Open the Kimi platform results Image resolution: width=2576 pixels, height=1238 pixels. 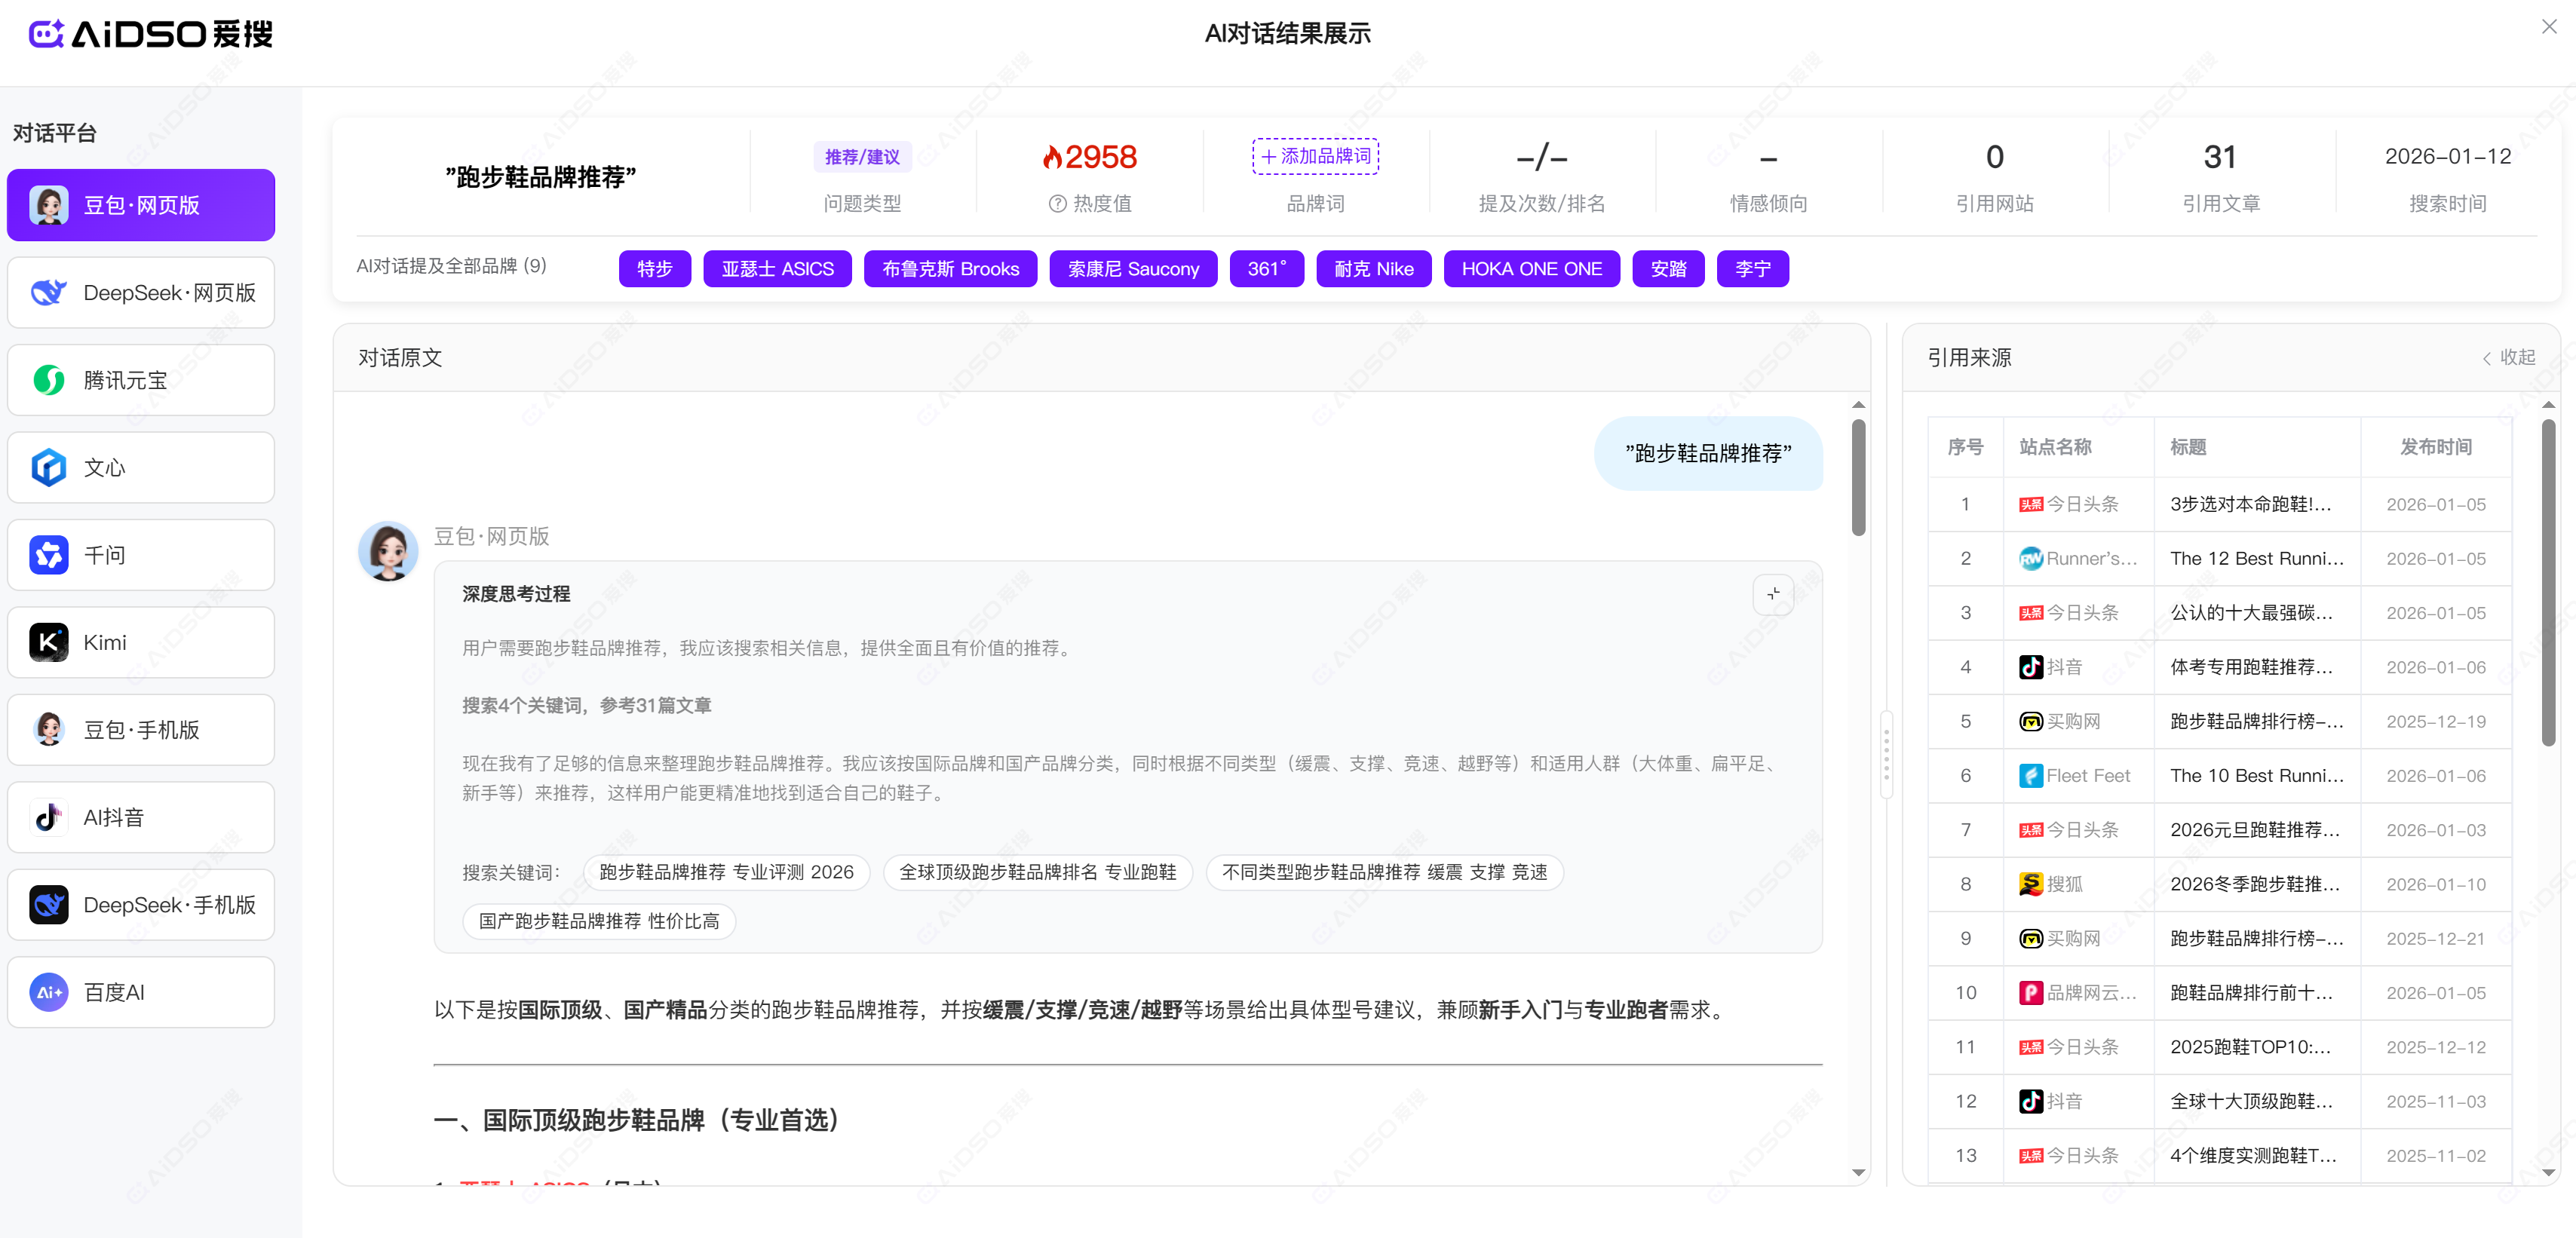(x=141, y=642)
